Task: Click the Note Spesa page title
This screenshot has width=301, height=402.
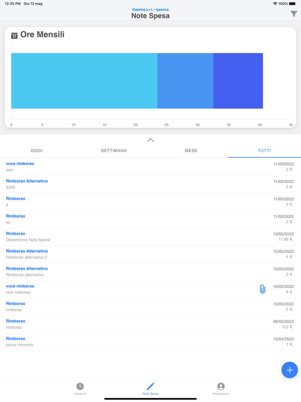Action: (x=150, y=15)
